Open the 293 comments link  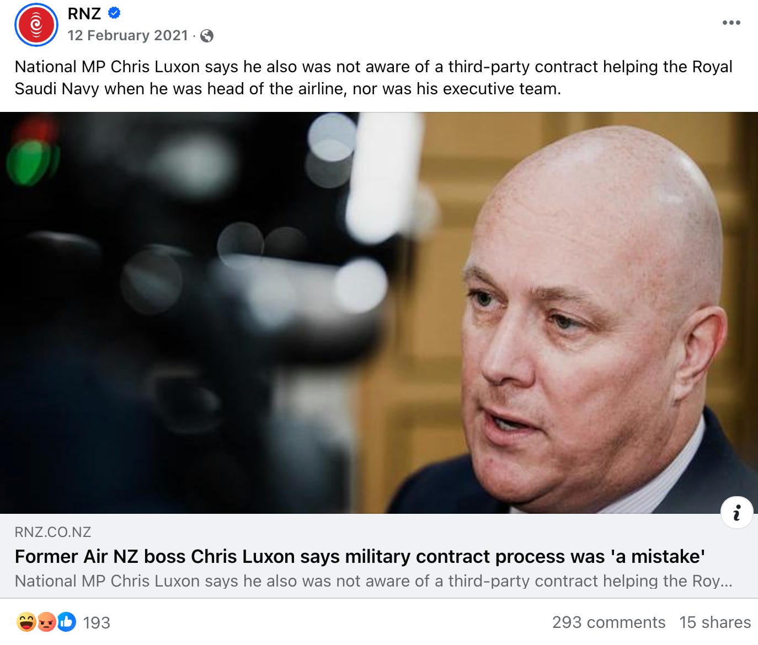(608, 622)
